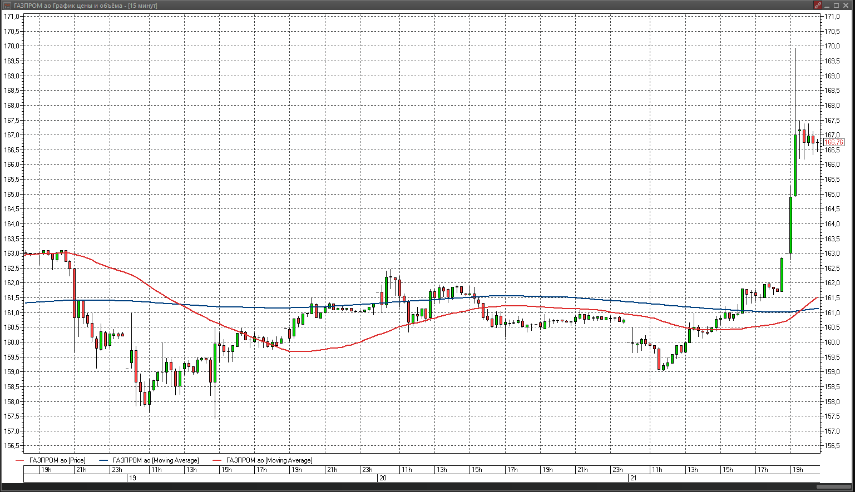Image resolution: width=855 pixels, height=492 pixels.
Task: Click the ГАЗПРОМ ао [Price] legend entry
Action: coord(57,460)
